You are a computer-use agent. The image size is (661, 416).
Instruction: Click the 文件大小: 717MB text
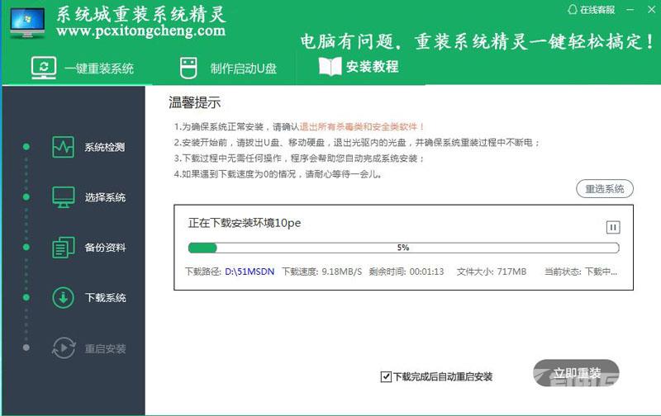(492, 272)
